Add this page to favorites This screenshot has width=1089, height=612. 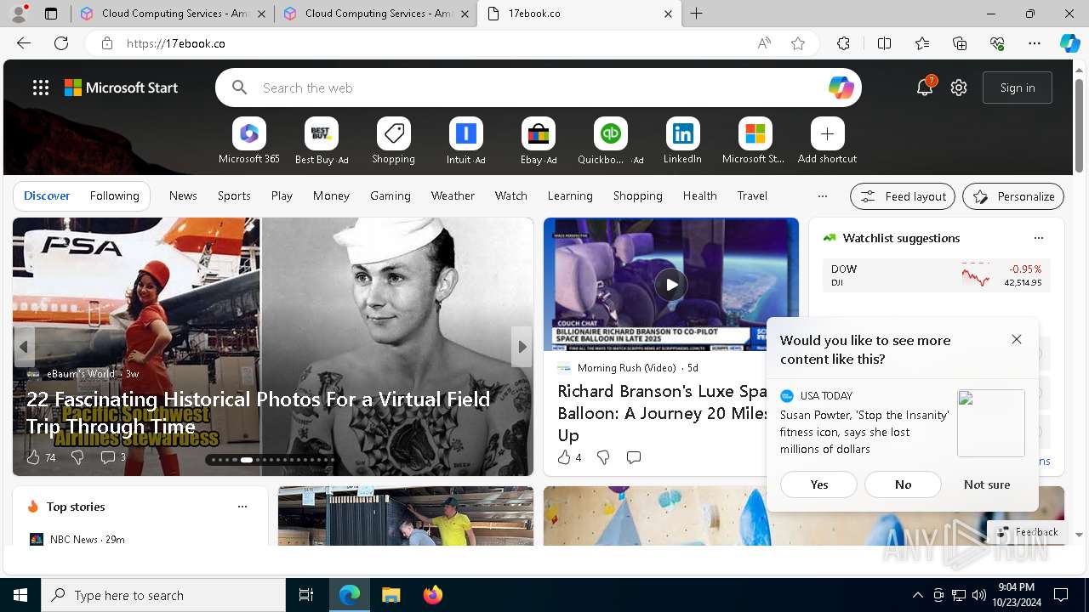click(798, 43)
